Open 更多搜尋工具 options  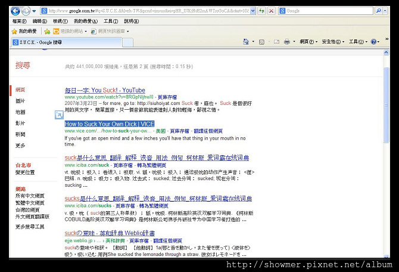[x=30, y=227]
